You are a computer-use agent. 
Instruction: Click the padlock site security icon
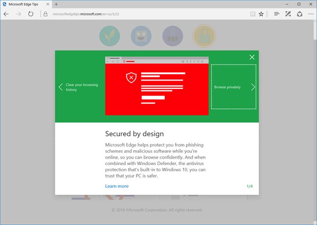(x=45, y=14)
